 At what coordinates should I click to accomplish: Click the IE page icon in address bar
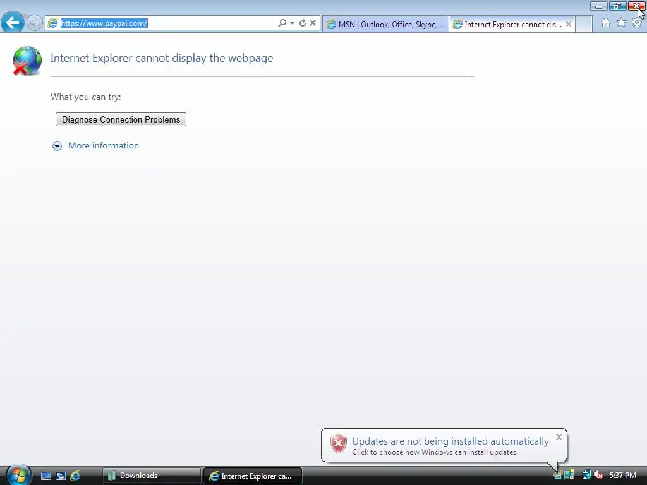[x=52, y=23]
